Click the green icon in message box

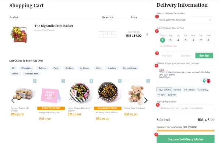[204, 81]
